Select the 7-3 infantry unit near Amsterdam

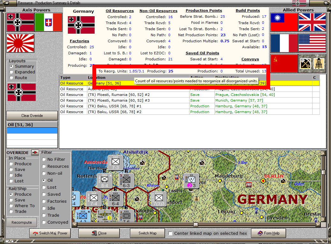(x=115, y=163)
